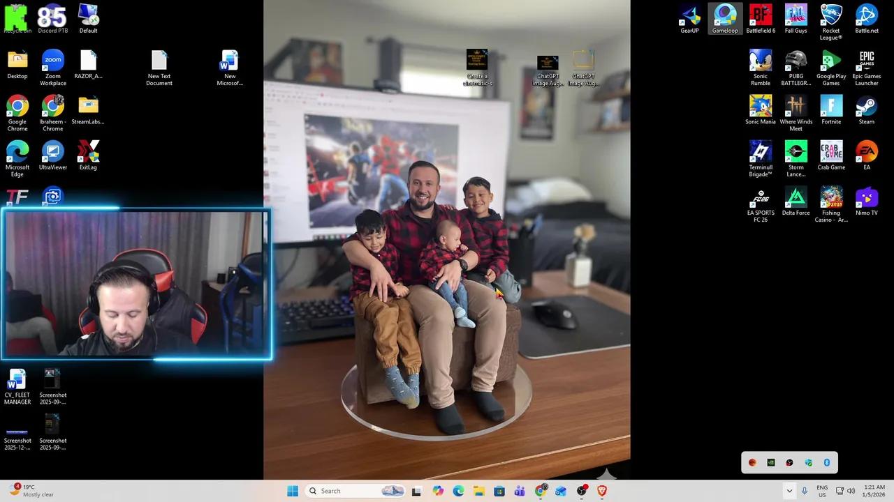Expand hidden icons in the system tray

pos(790,491)
